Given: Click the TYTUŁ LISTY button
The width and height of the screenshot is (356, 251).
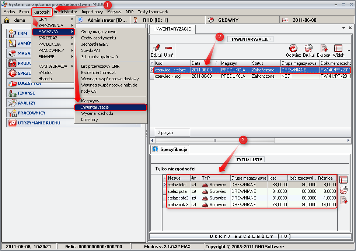Looking at the screenshot, I should tap(249, 160).
